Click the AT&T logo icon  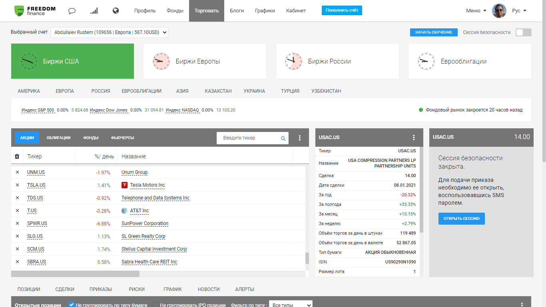(x=125, y=211)
